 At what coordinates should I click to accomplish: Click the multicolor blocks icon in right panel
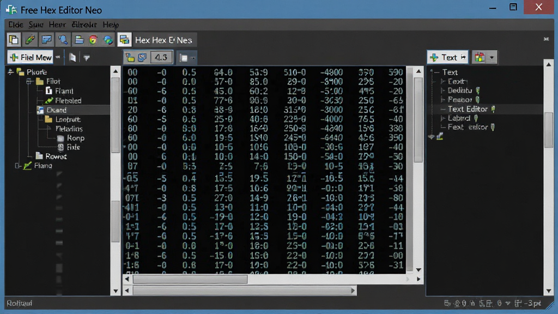480,57
